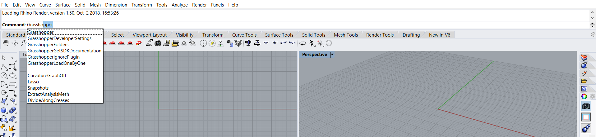The height and width of the screenshot is (137, 596).
Task: Choose Snapshots from recent commands
Action: coord(65,88)
